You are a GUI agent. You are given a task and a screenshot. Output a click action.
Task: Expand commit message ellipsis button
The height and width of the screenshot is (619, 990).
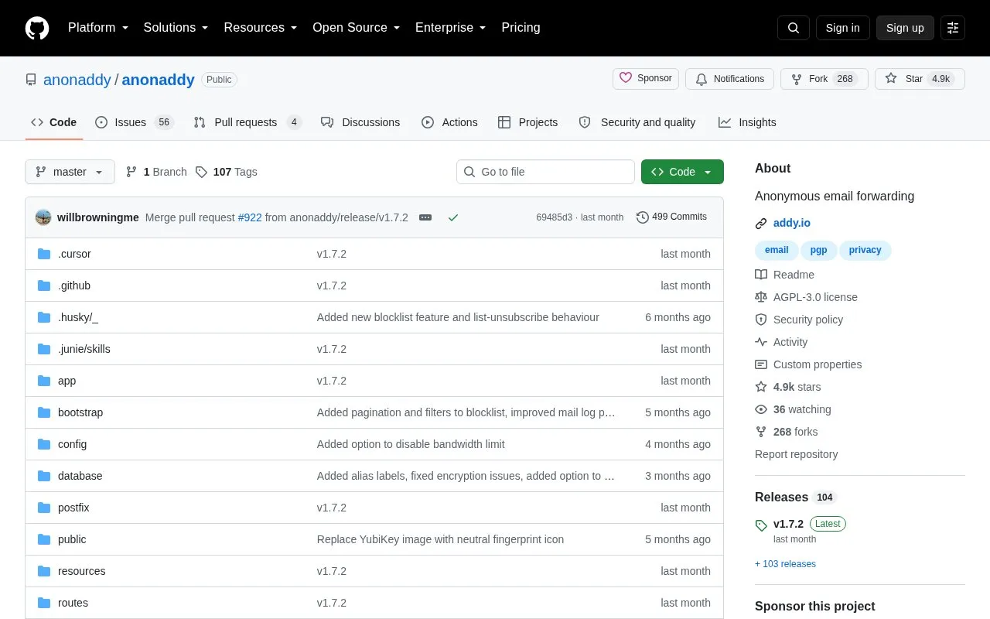425,217
